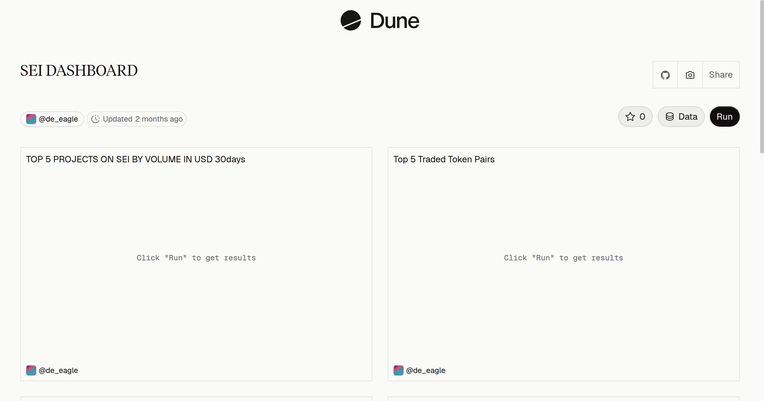Screen dimensions: 764x401
Task: Click the Share button
Action: click(x=721, y=75)
